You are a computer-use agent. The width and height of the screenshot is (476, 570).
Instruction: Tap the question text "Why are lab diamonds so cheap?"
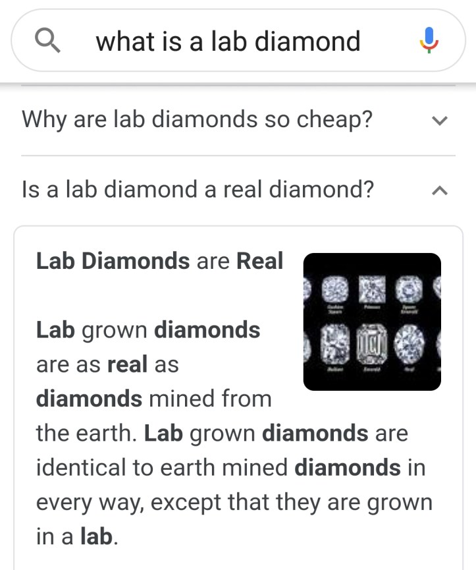197,119
